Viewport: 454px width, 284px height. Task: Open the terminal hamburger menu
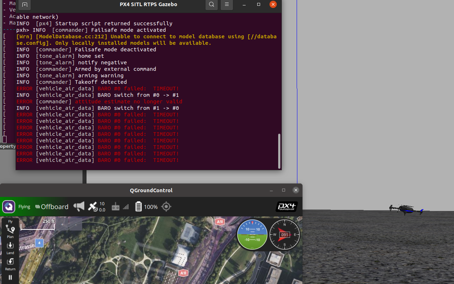point(227,5)
